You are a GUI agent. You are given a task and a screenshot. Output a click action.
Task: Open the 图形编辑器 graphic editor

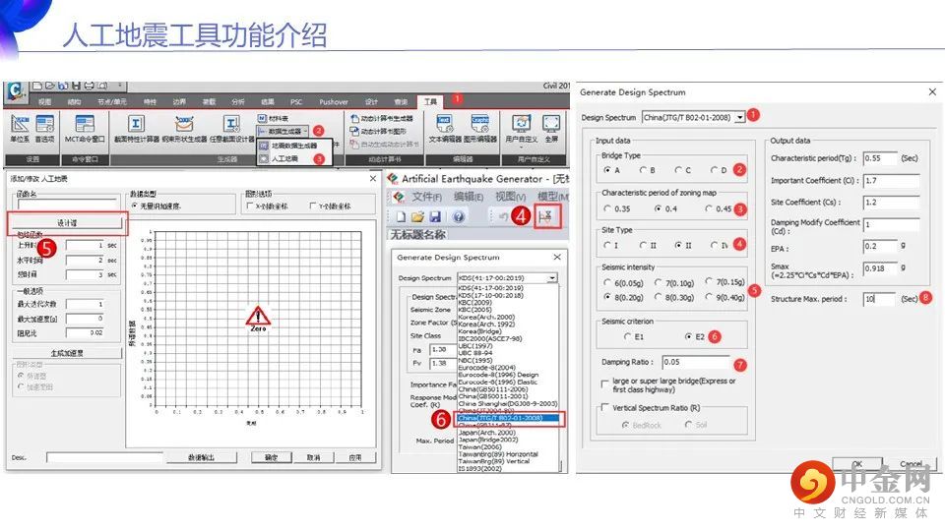point(480,129)
